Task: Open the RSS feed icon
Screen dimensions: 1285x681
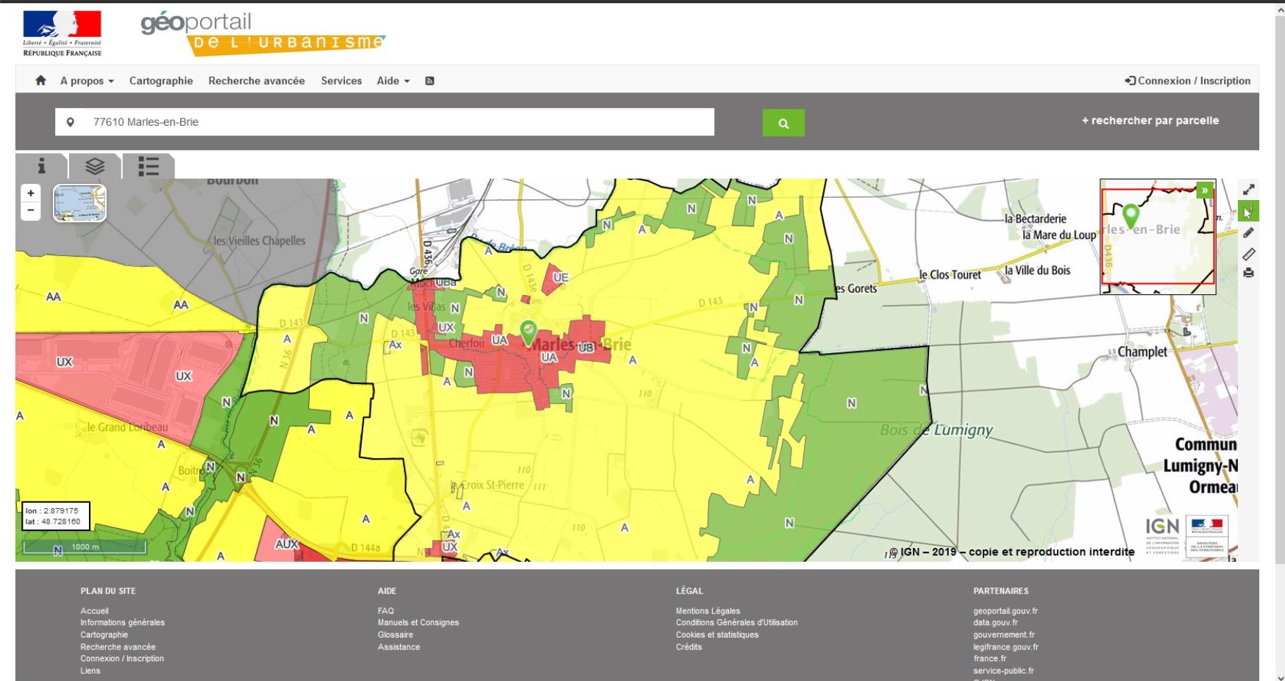Action: pyautogui.click(x=430, y=81)
